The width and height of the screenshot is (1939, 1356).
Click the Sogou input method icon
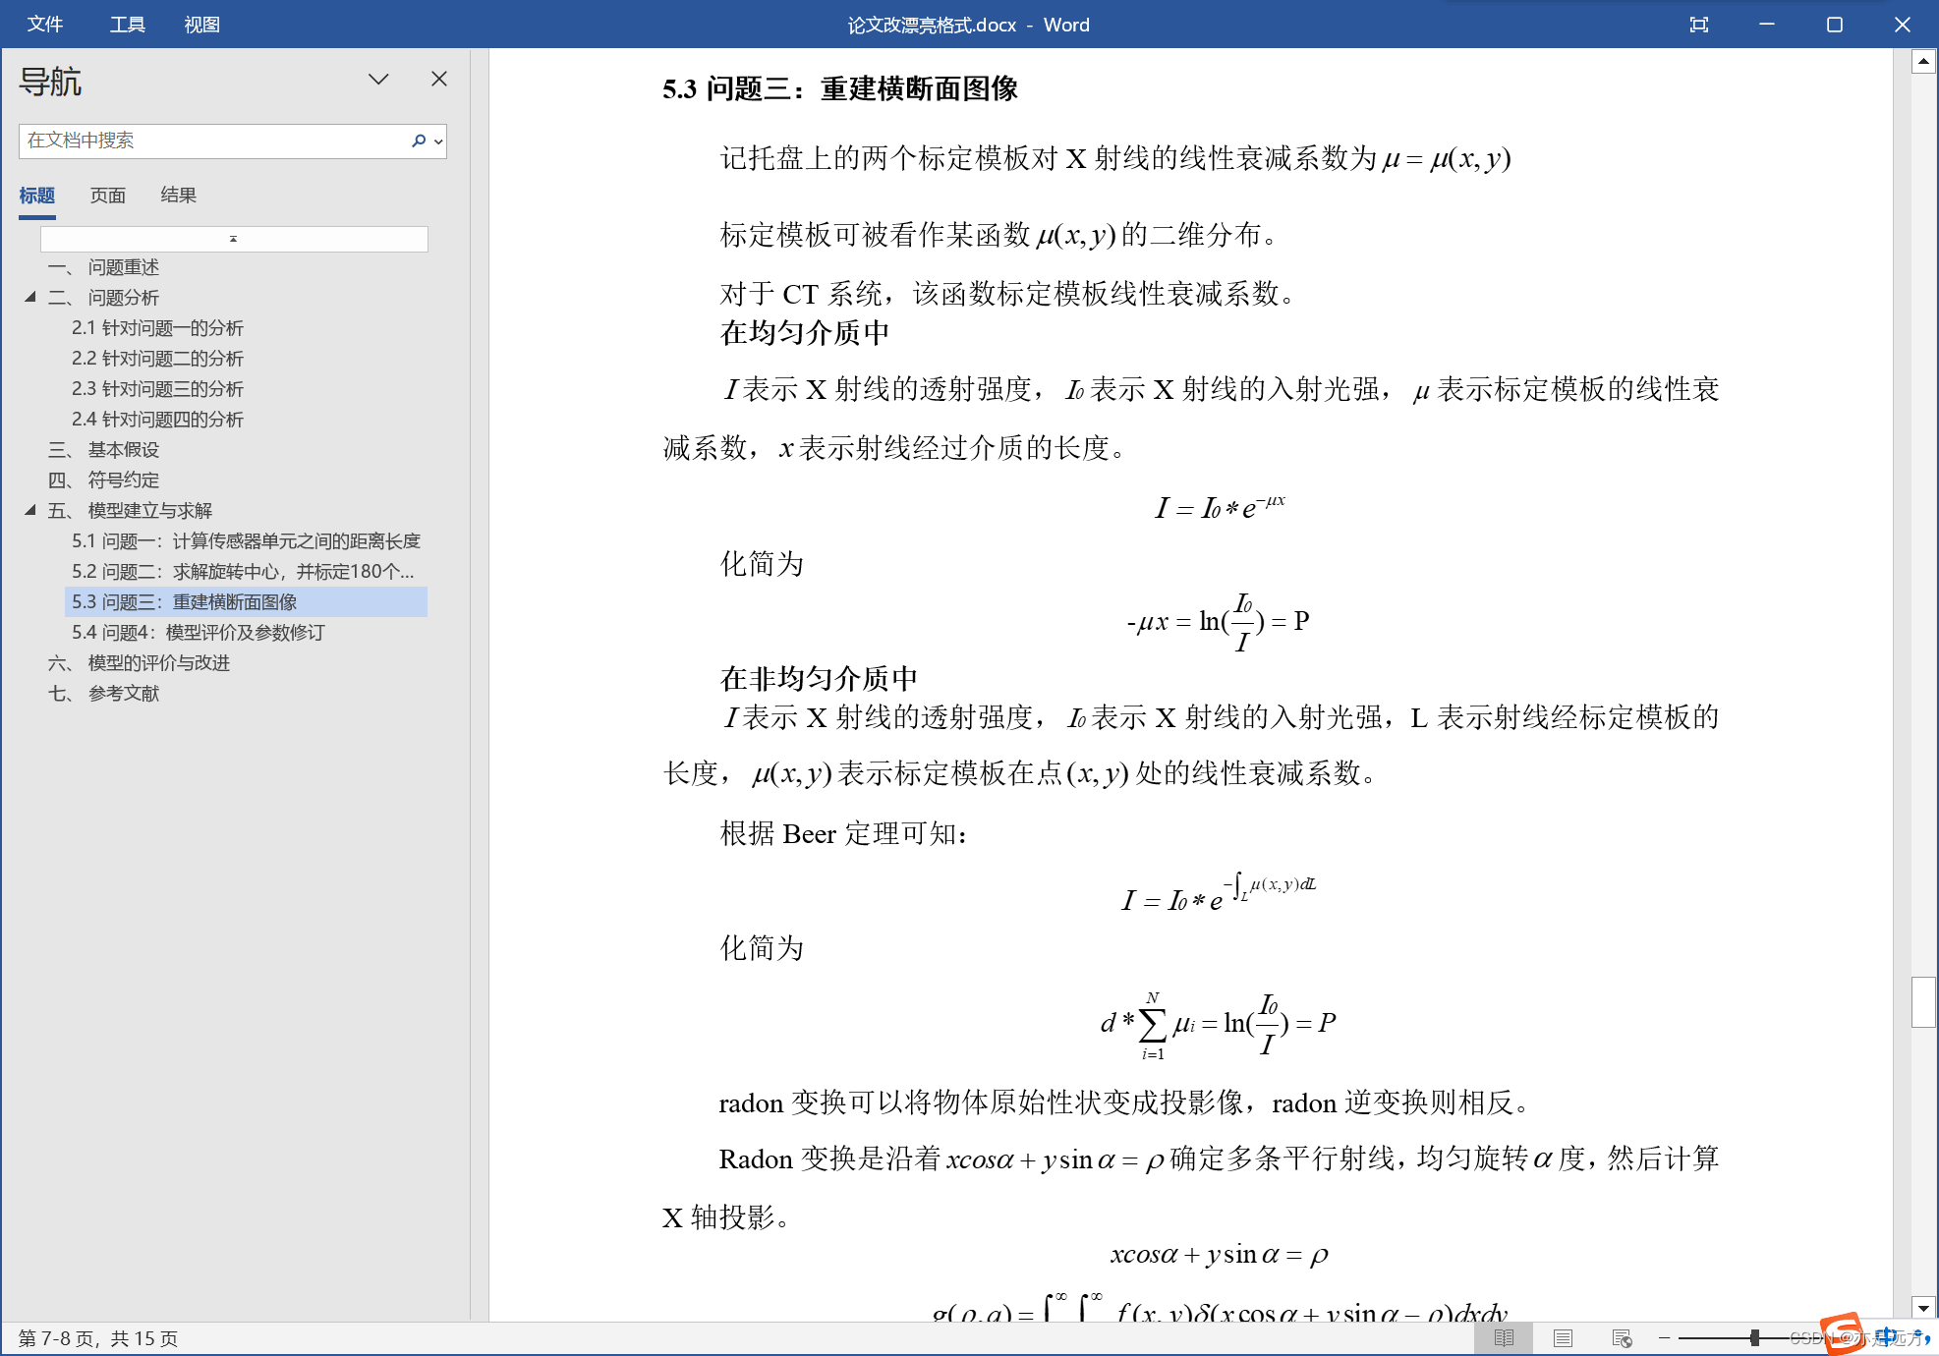click(1841, 1333)
